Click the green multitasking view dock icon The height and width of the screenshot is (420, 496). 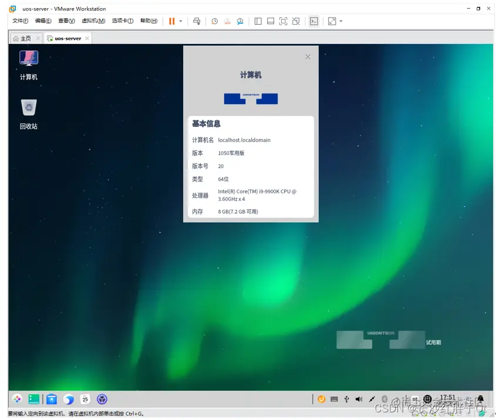34,399
